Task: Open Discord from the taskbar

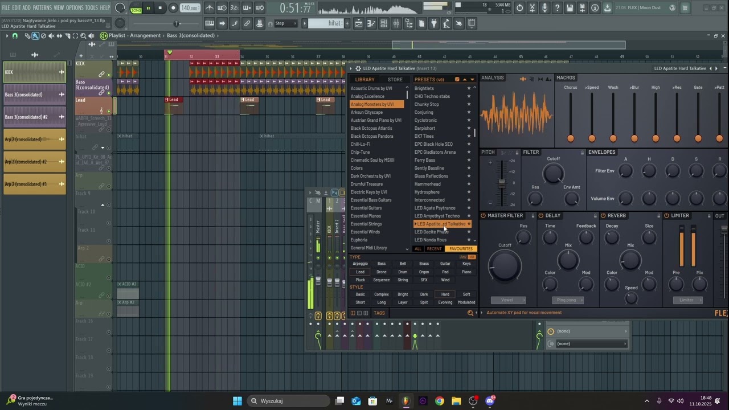Action: tap(490, 401)
